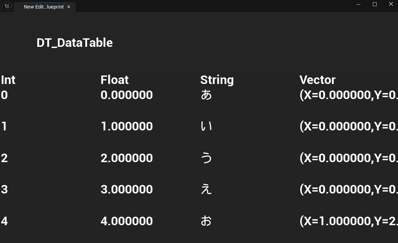Maximize the editor window
This screenshot has height=243, width=398.
pyautogui.click(x=375, y=4)
